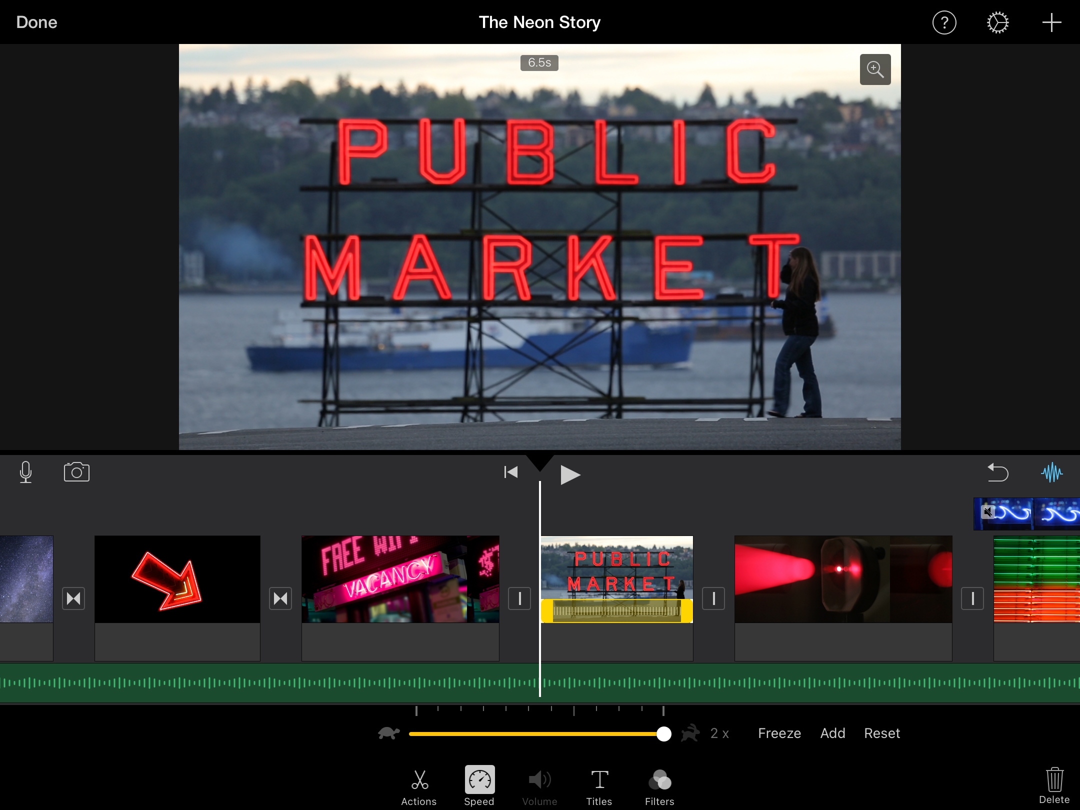Open the transition between sky and arrow clips
Screen dimensions: 1080x810
click(x=73, y=598)
